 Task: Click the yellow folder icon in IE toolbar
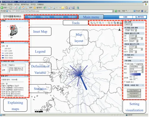[x=63, y=8]
